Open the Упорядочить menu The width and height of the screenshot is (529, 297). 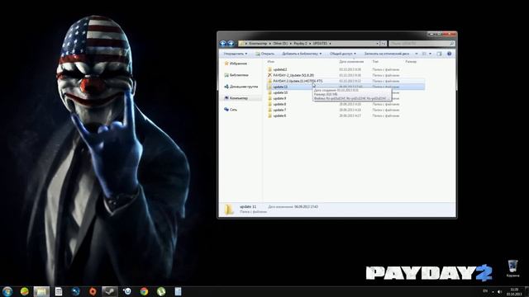click(235, 54)
